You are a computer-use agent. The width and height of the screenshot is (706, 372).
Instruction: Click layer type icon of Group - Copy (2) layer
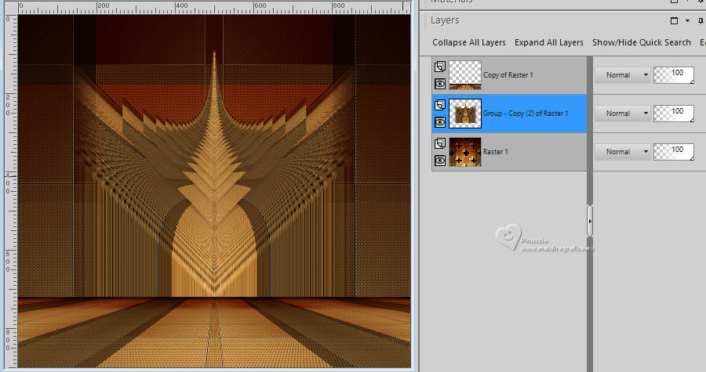coord(440,105)
